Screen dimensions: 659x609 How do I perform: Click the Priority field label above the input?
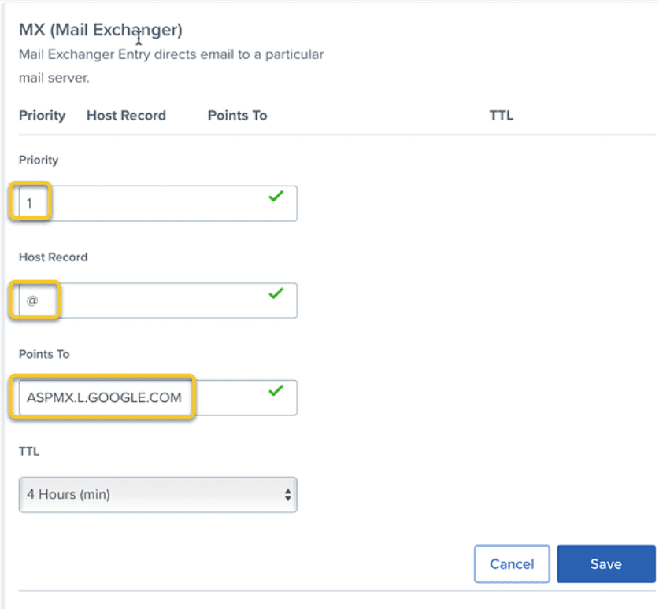click(39, 161)
